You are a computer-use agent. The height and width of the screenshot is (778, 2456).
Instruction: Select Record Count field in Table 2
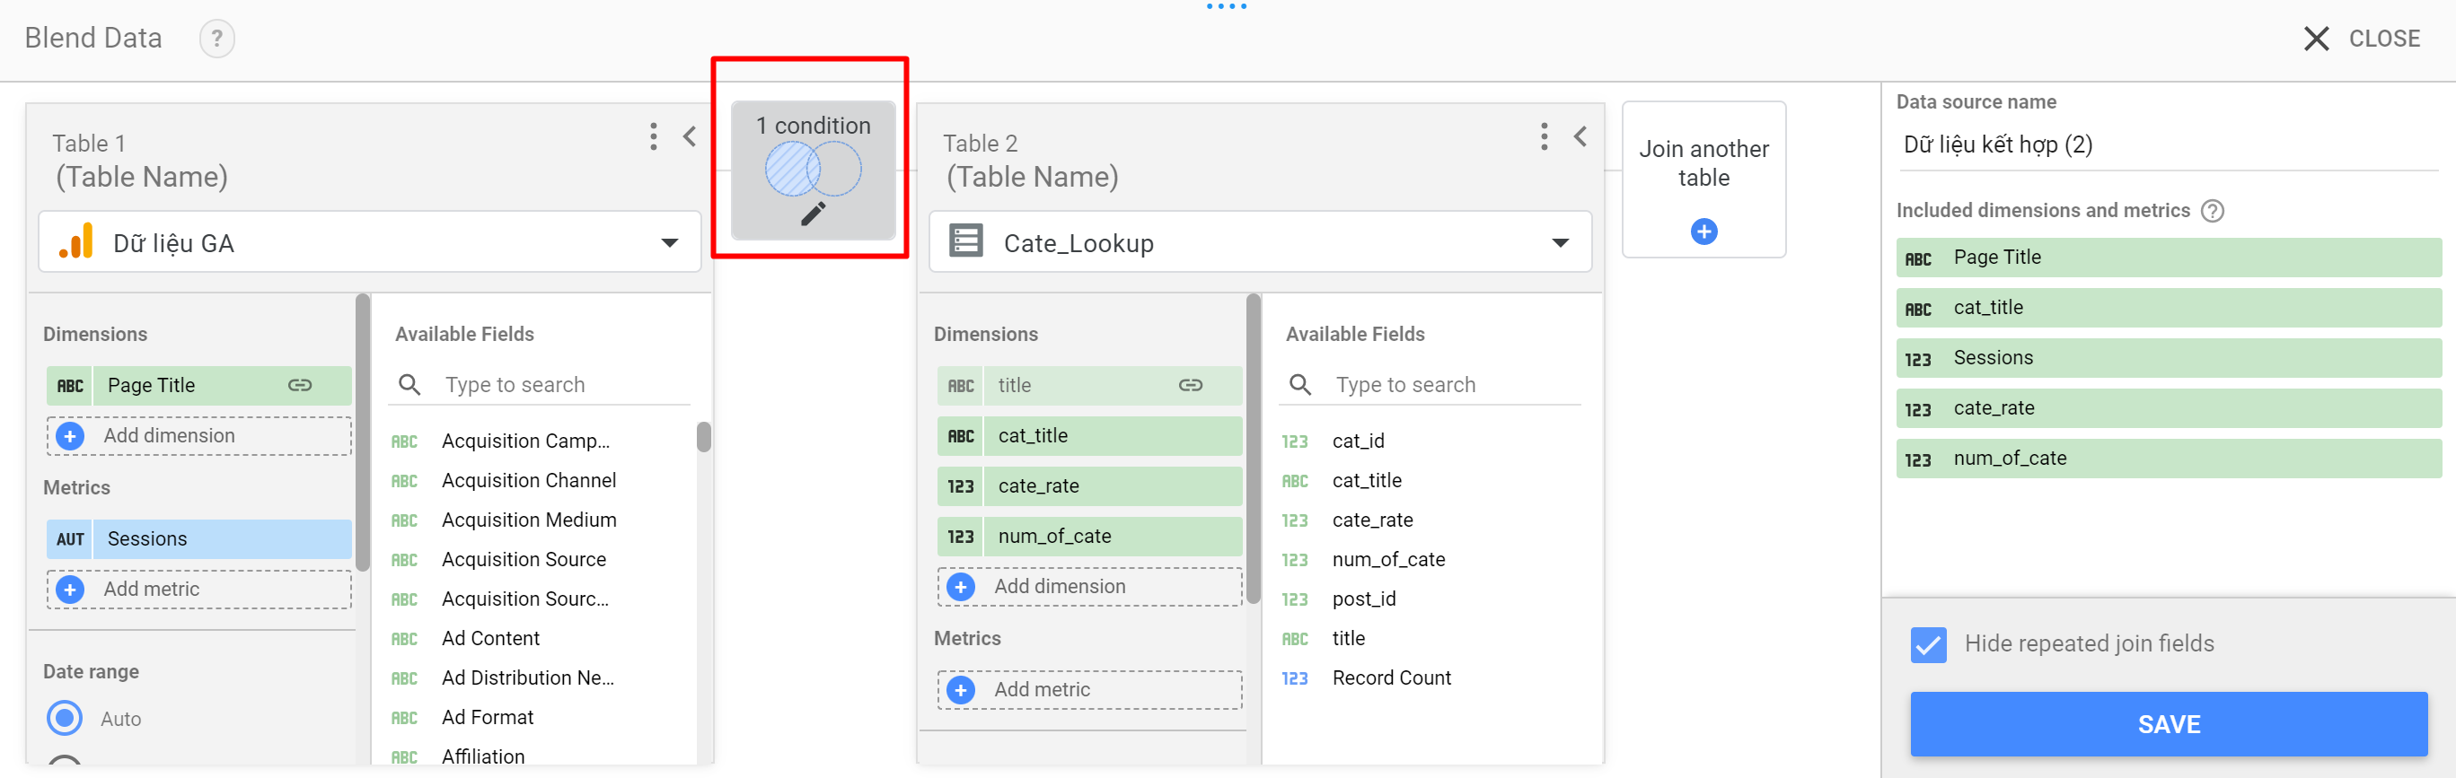tap(1391, 678)
